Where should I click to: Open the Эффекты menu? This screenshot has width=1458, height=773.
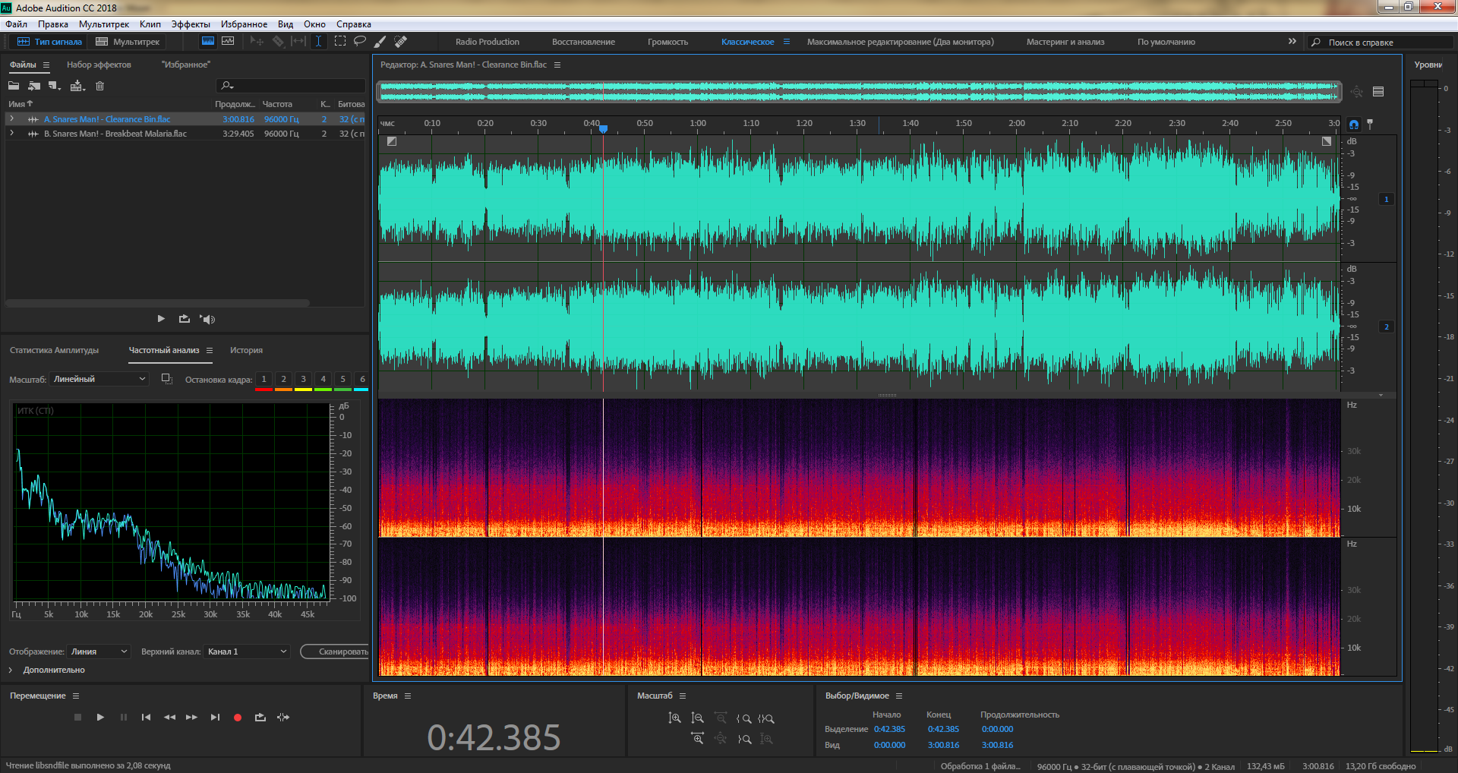pyautogui.click(x=190, y=24)
